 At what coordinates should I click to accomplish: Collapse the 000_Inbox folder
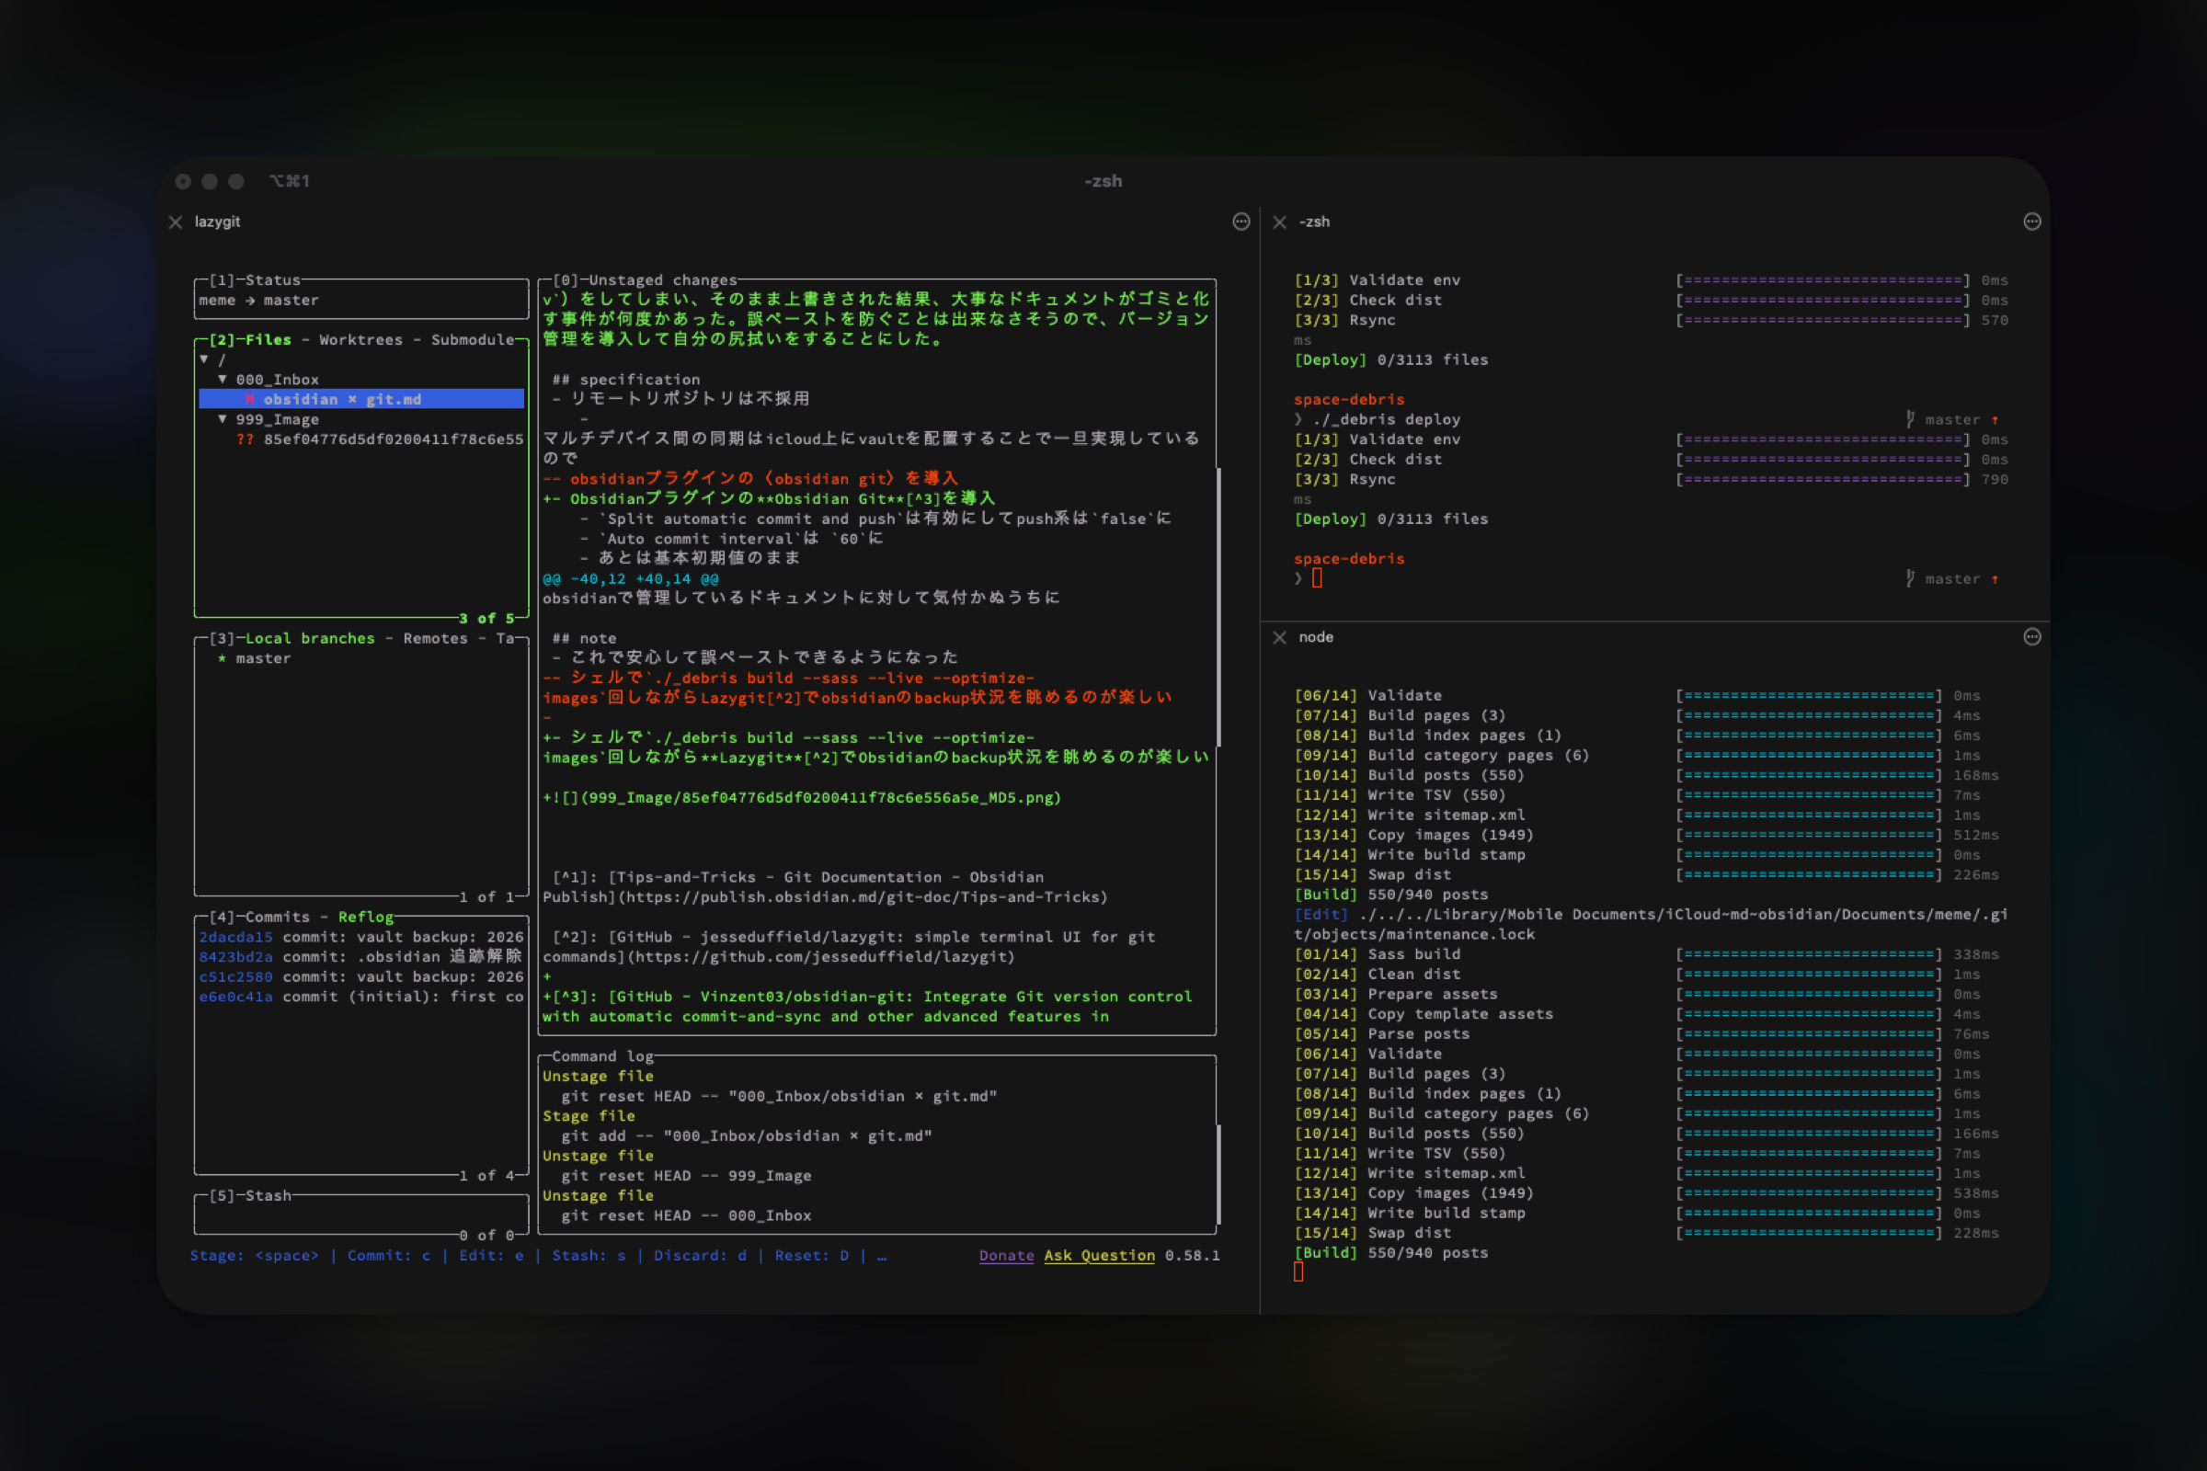tap(223, 380)
